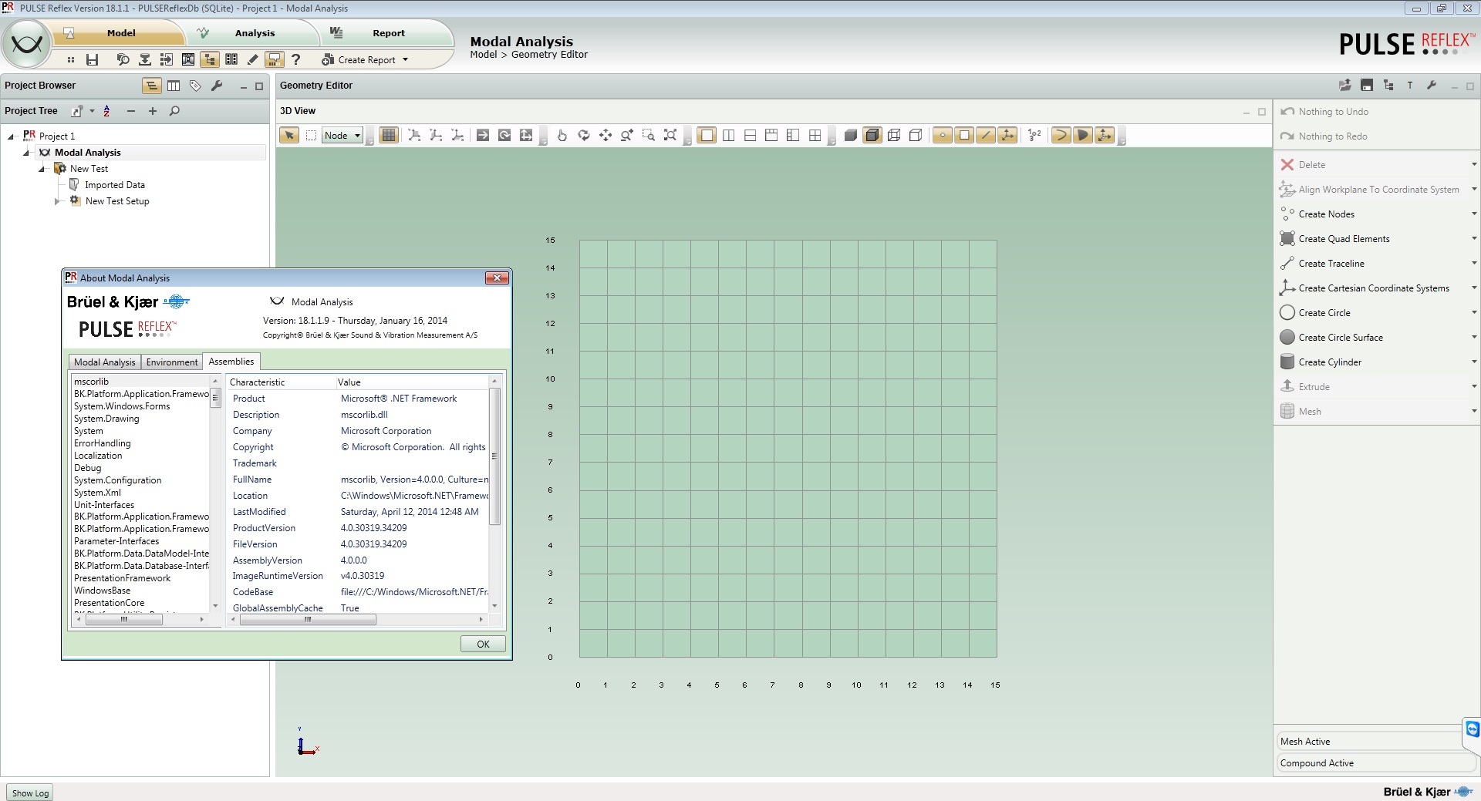Select the rectangle selection tool
The image size is (1481, 801).
[311, 136]
